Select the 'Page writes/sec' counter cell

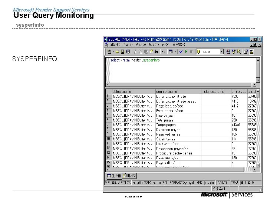click(x=178, y=163)
